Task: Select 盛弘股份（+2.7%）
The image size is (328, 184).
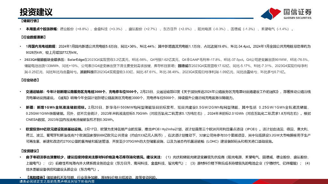Action: tap(143, 29)
